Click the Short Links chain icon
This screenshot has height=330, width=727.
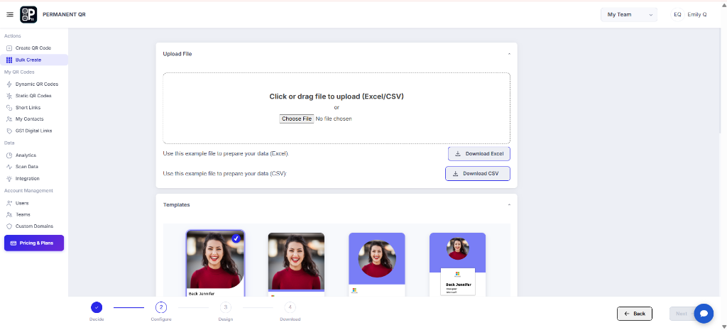click(x=9, y=108)
